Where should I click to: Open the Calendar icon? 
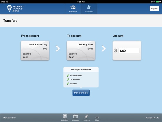coord(75,116)
